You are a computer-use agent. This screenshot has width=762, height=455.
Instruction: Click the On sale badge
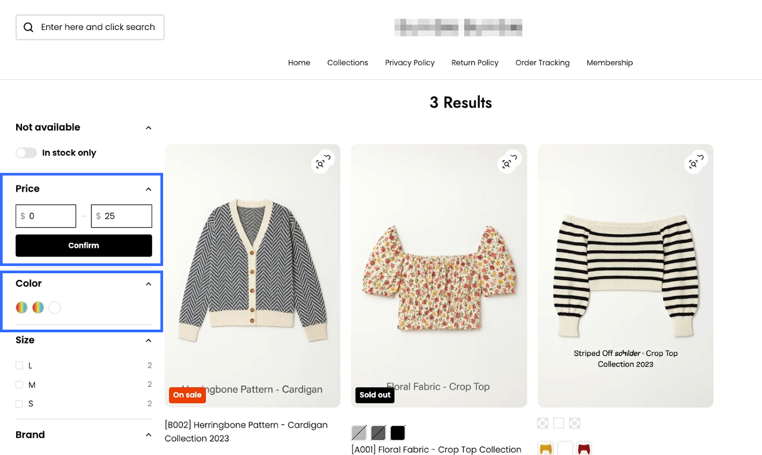187,395
